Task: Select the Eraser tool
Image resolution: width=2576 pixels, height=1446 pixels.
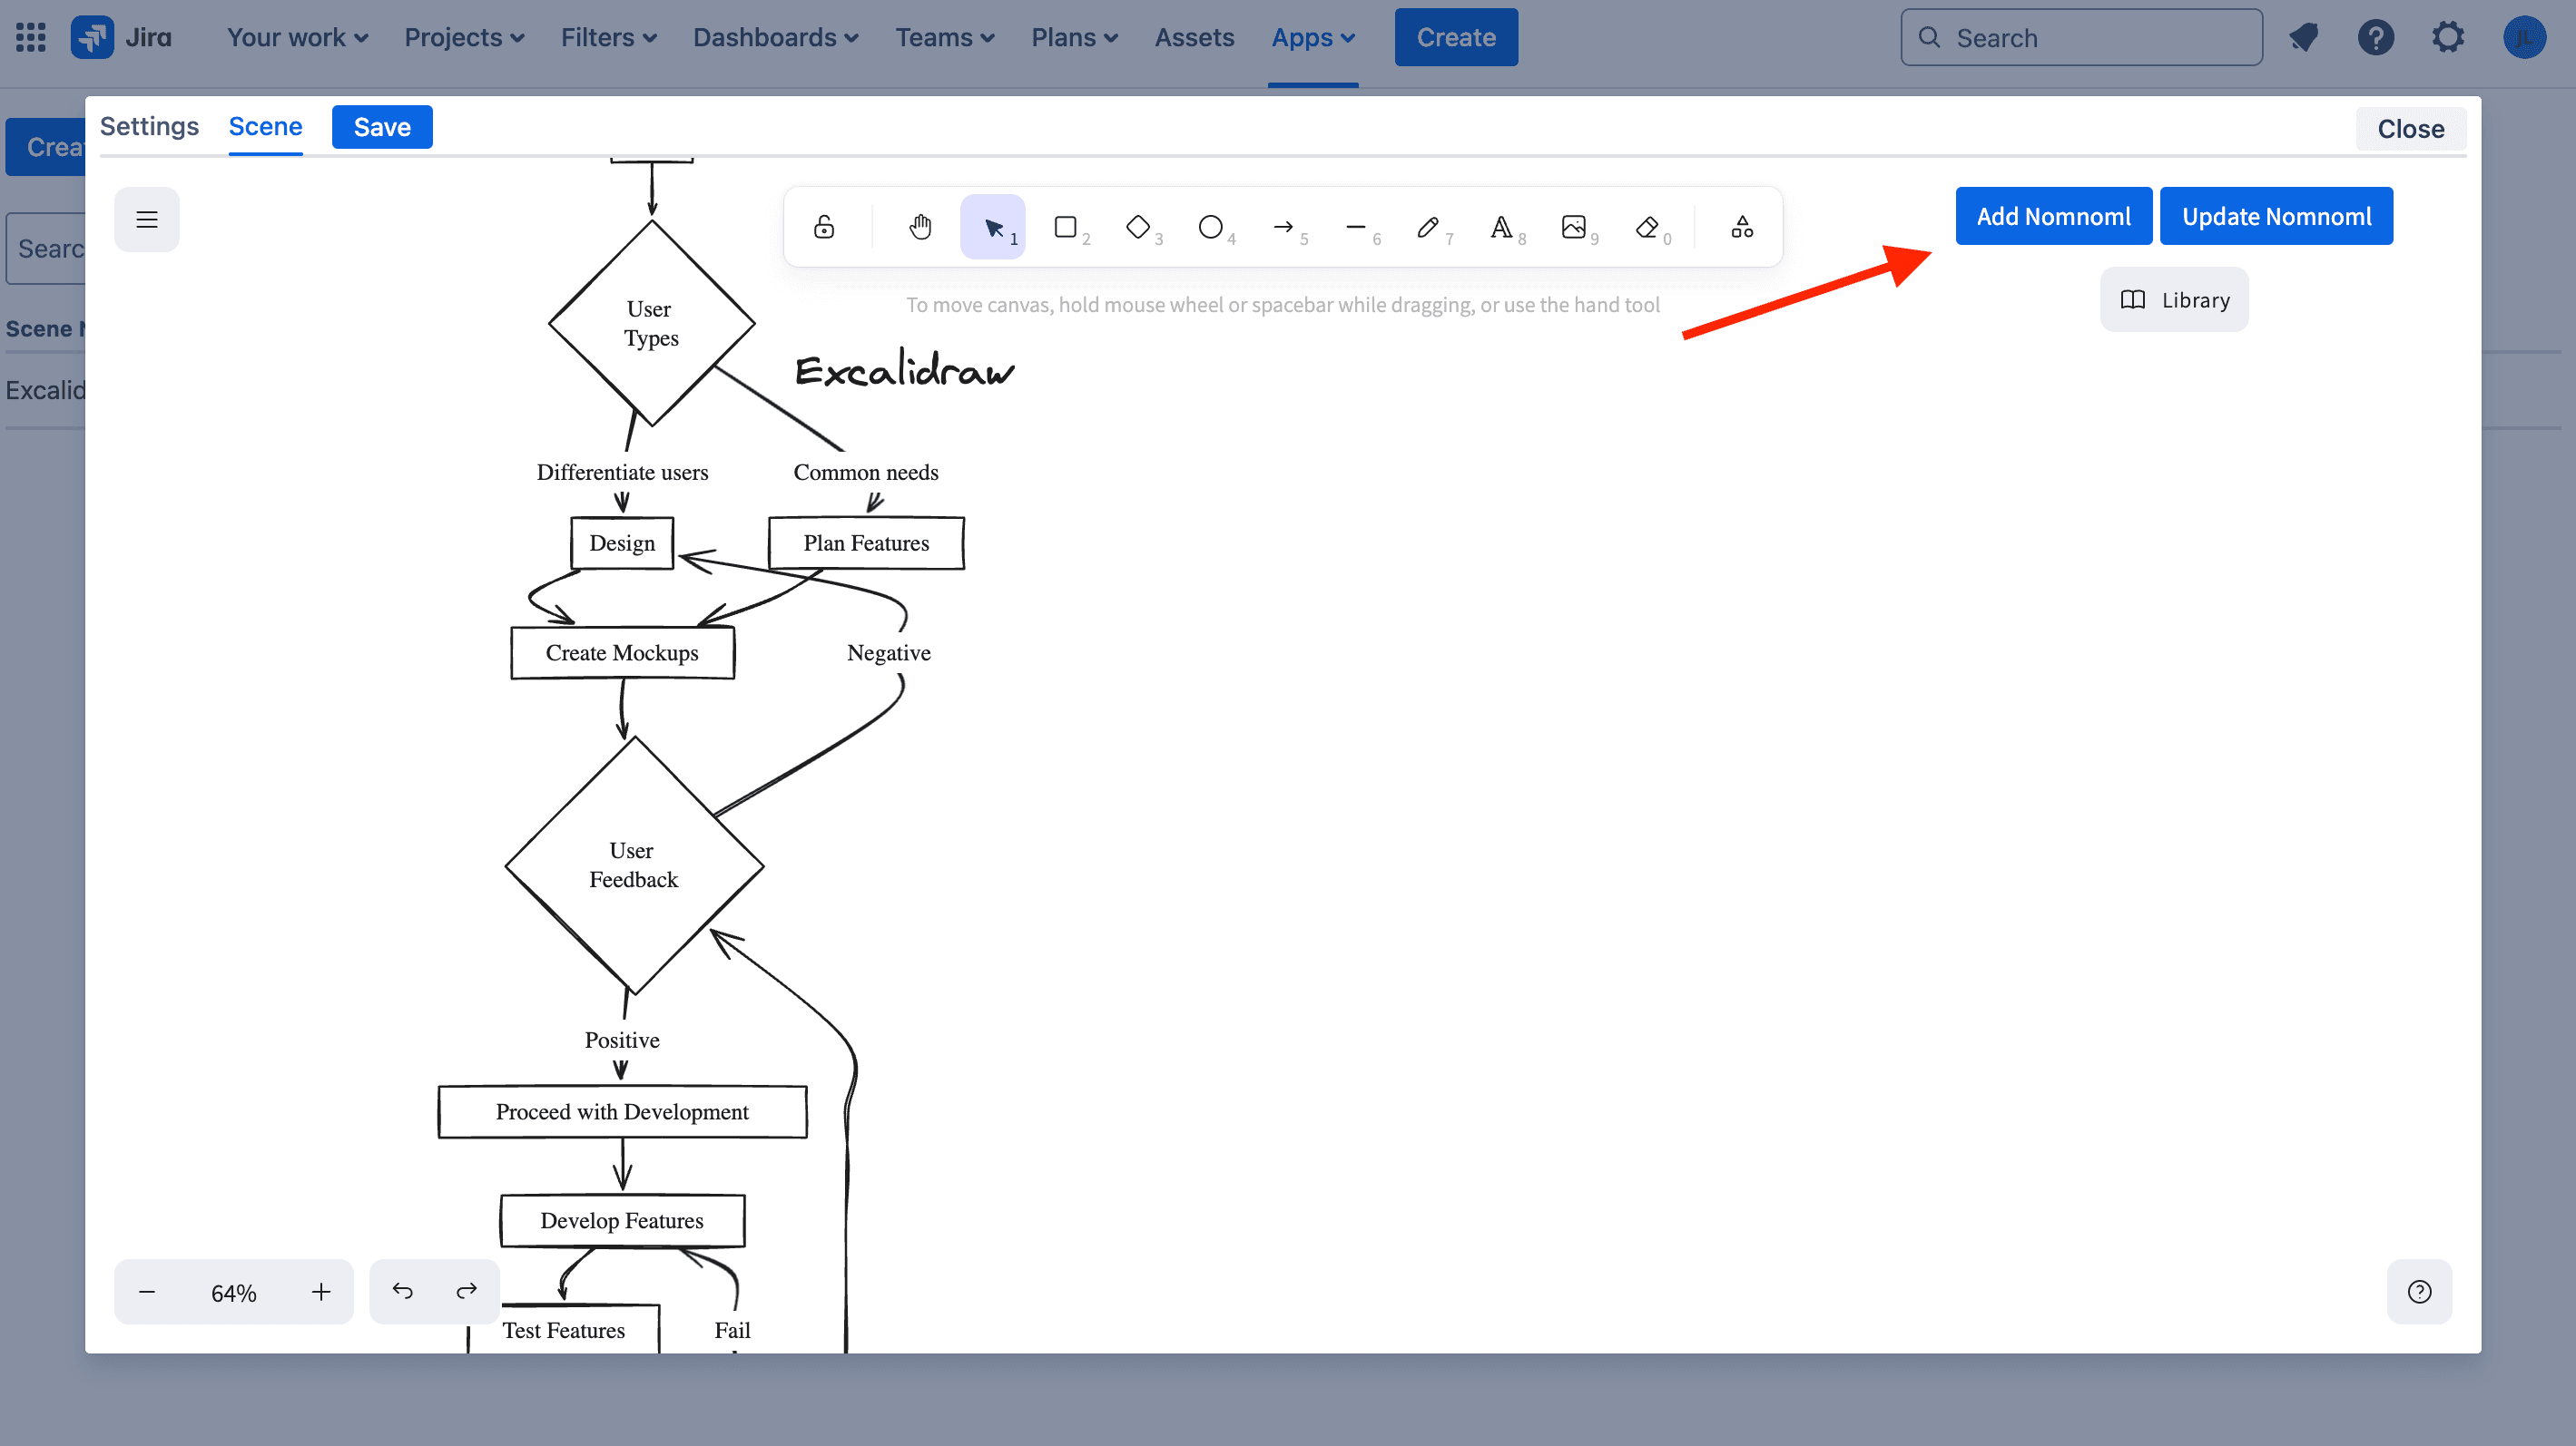Action: 1647,227
